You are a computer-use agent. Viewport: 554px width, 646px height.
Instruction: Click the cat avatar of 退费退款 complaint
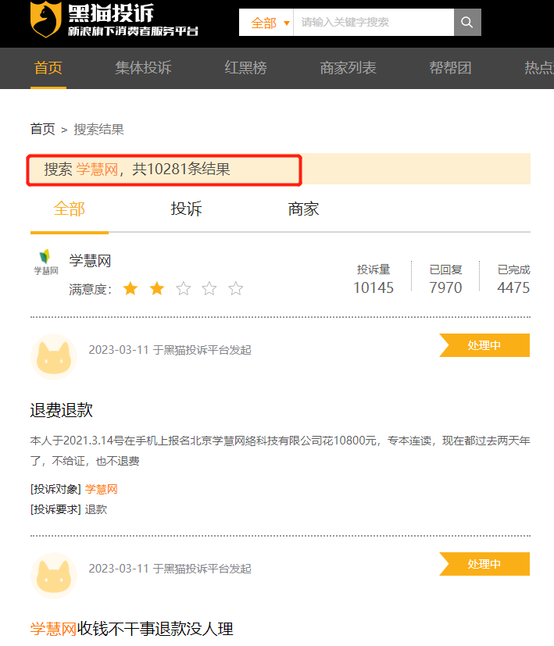(54, 357)
